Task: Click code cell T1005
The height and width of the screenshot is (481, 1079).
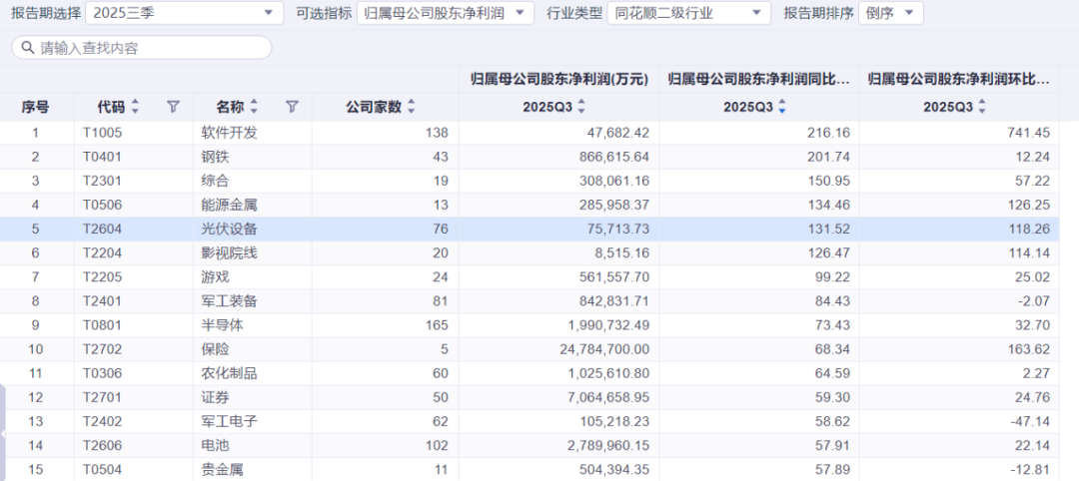Action: (102, 133)
